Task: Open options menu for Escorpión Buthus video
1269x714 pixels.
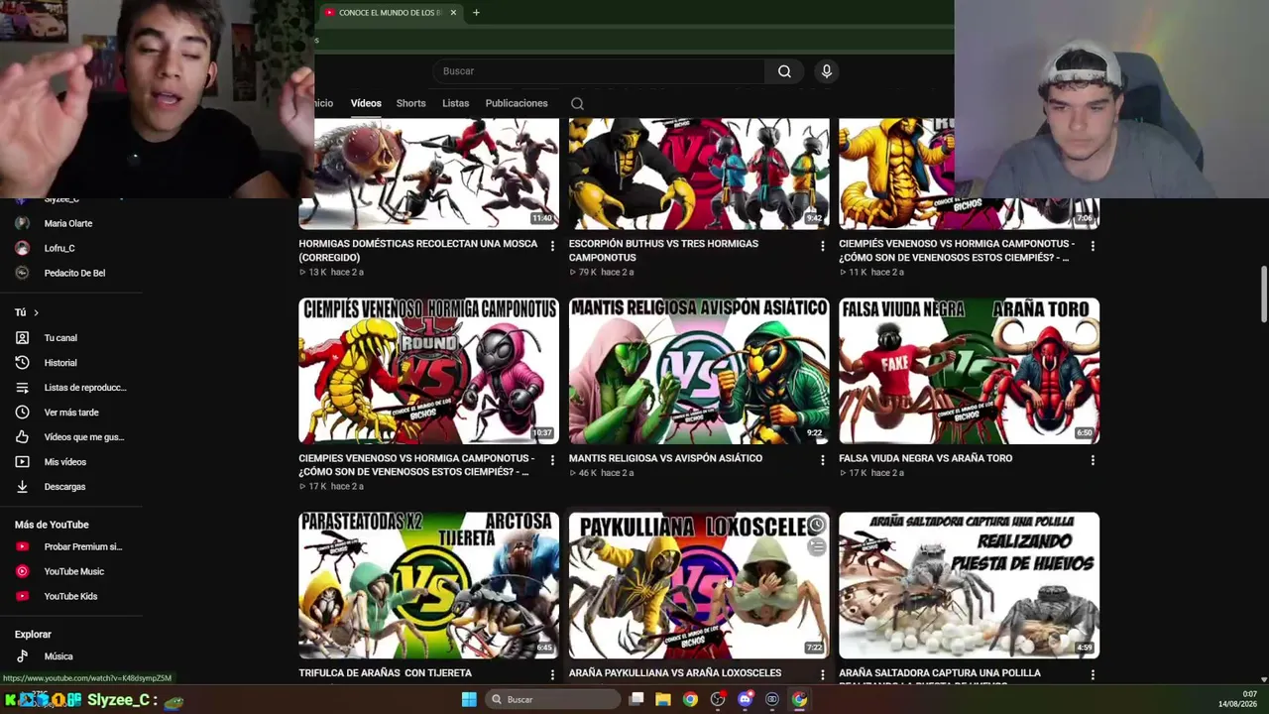Action: [x=822, y=246]
